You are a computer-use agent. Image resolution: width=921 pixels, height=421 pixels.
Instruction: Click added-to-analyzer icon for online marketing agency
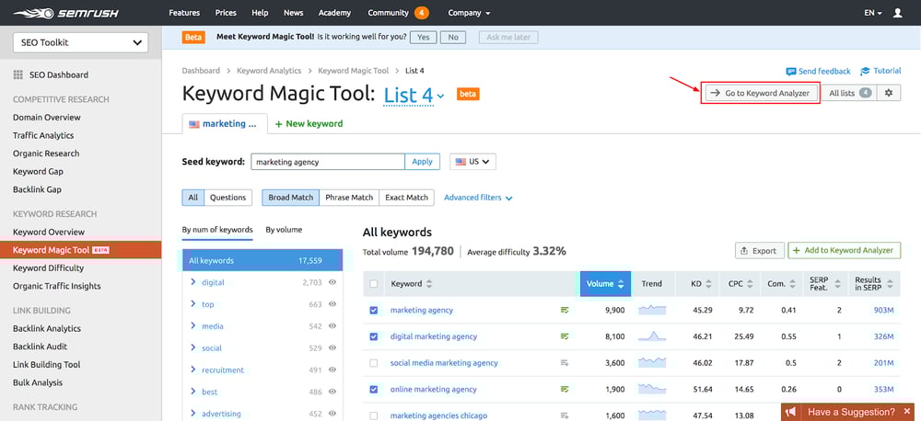565,390
